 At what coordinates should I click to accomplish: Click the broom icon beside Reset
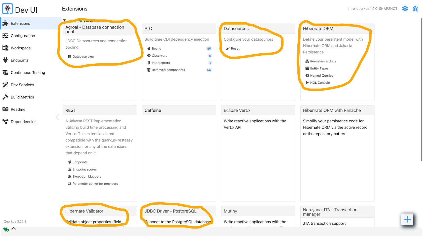click(x=228, y=49)
